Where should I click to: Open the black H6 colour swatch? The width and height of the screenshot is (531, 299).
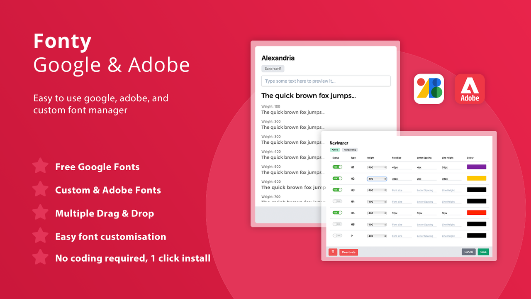click(477, 224)
